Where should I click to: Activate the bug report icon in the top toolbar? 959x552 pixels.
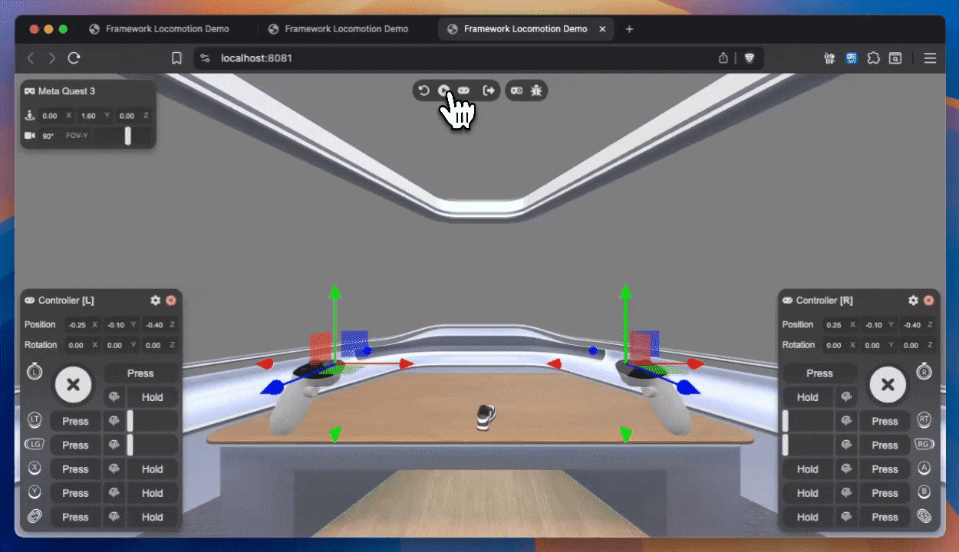pos(537,90)
